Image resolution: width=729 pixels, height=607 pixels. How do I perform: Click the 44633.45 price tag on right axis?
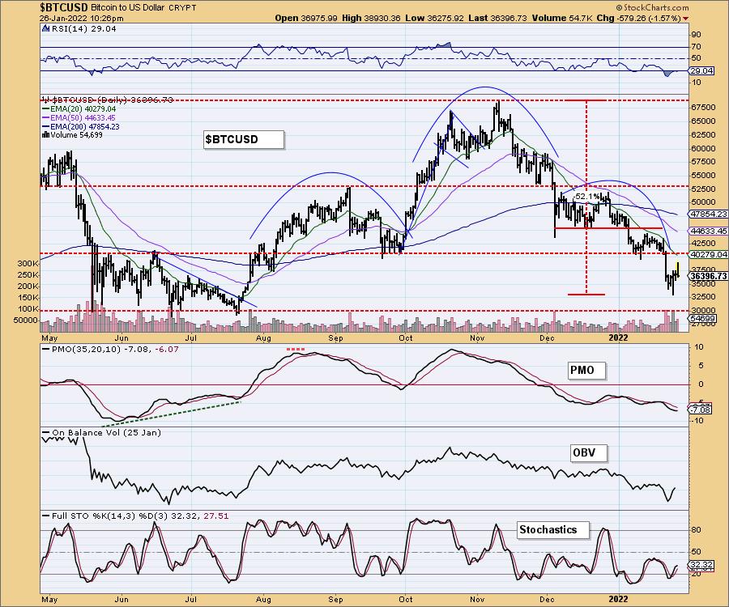[709, 231]
